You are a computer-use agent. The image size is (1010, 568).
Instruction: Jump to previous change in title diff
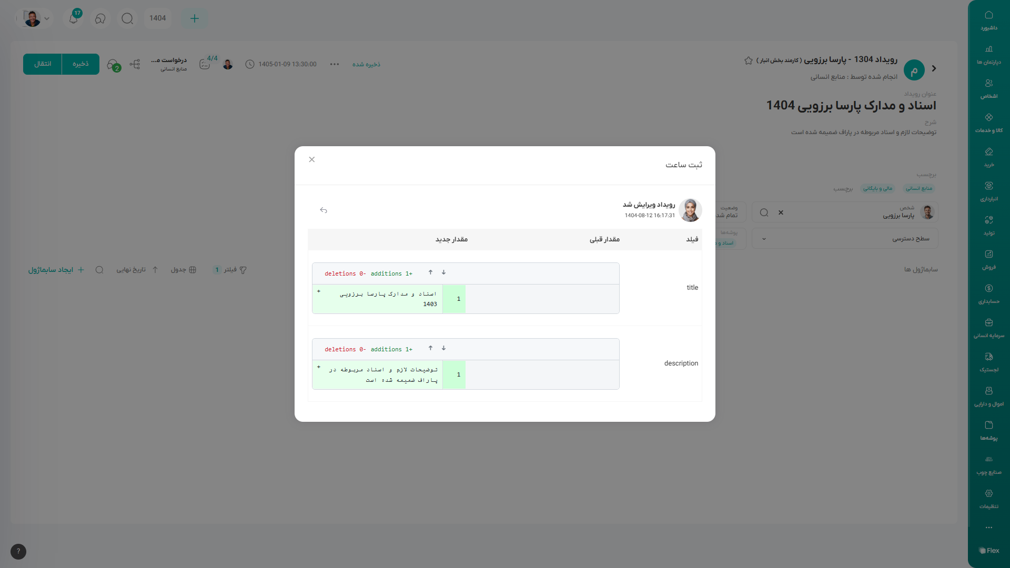pos(430,272)
